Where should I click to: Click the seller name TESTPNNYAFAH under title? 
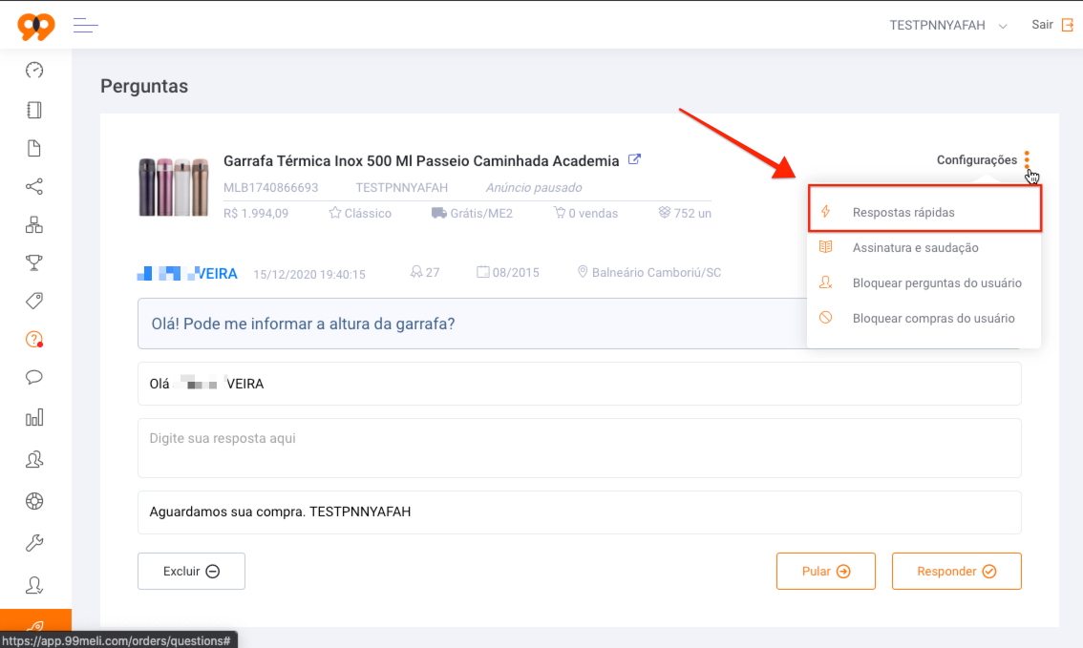coord(401,188)
